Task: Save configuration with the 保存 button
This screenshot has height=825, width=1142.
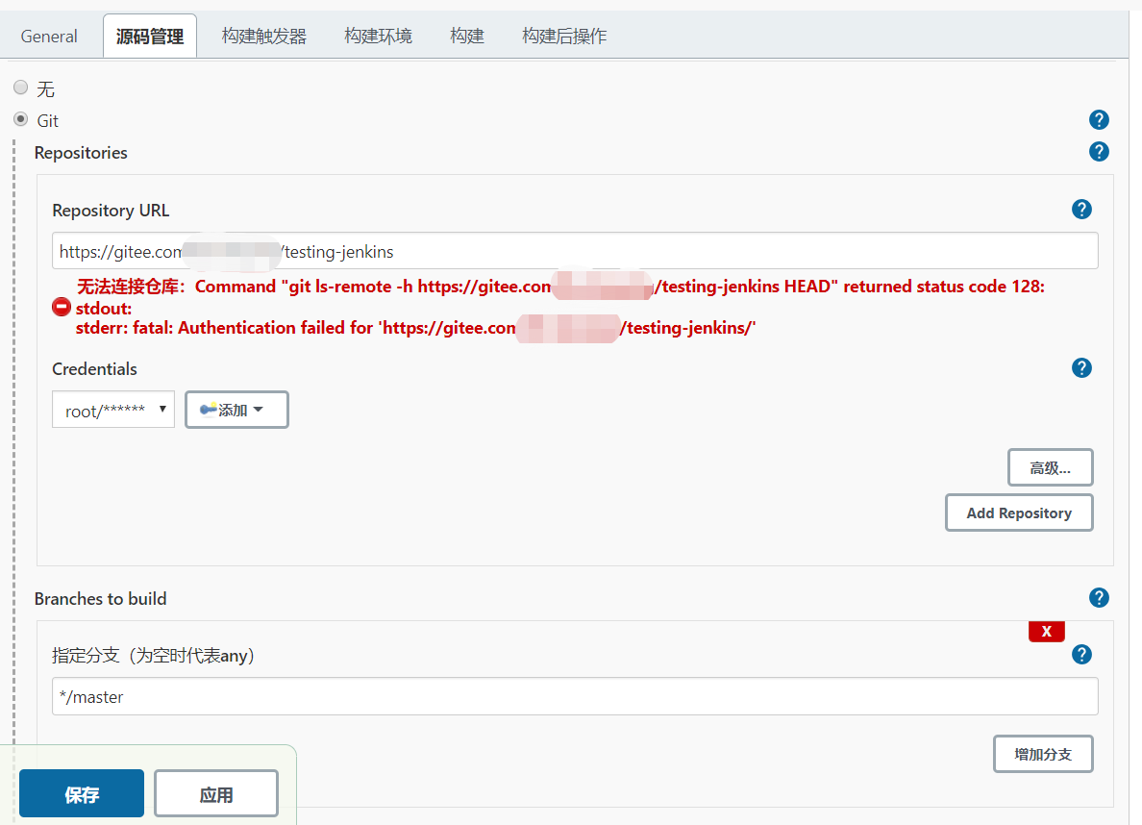Action: coord(82,793)
